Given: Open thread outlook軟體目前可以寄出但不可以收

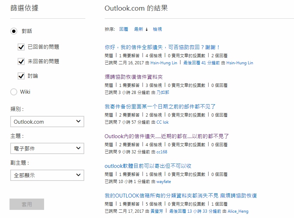Looking at the screenshot, I should (x=148, y=166).
